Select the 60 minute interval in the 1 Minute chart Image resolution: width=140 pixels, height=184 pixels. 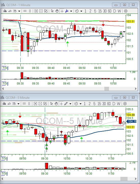(110, 11)
